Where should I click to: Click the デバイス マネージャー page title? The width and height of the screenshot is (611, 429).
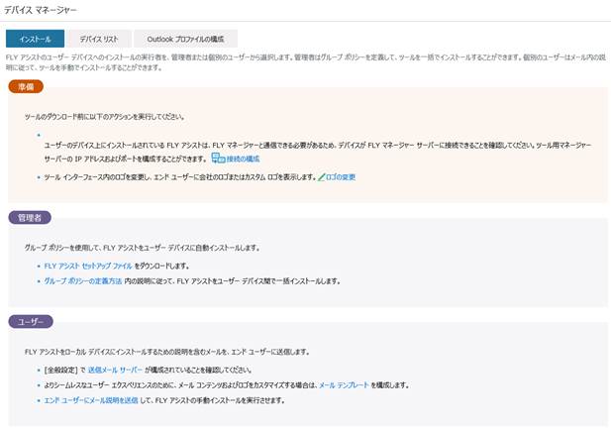tap(41, 11)
